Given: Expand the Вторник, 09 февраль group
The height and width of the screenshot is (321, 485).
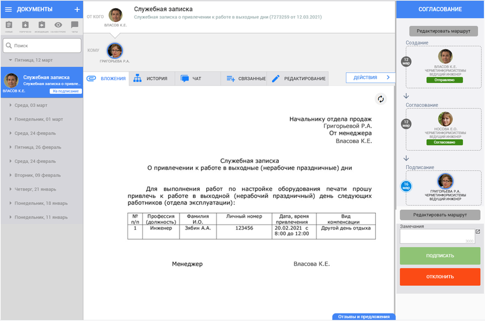Looking at the screenshot, I should 35,175.
